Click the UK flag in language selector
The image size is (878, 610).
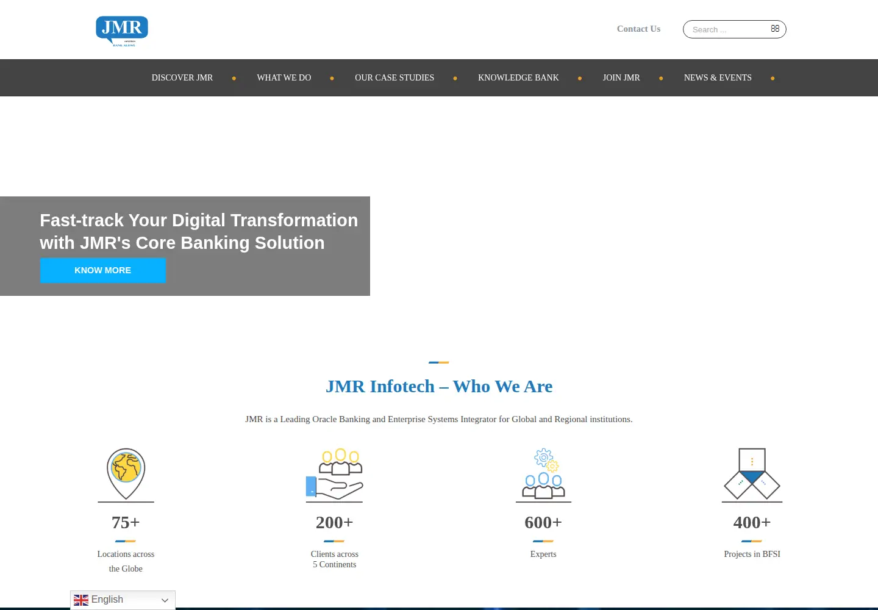[81, 600]
